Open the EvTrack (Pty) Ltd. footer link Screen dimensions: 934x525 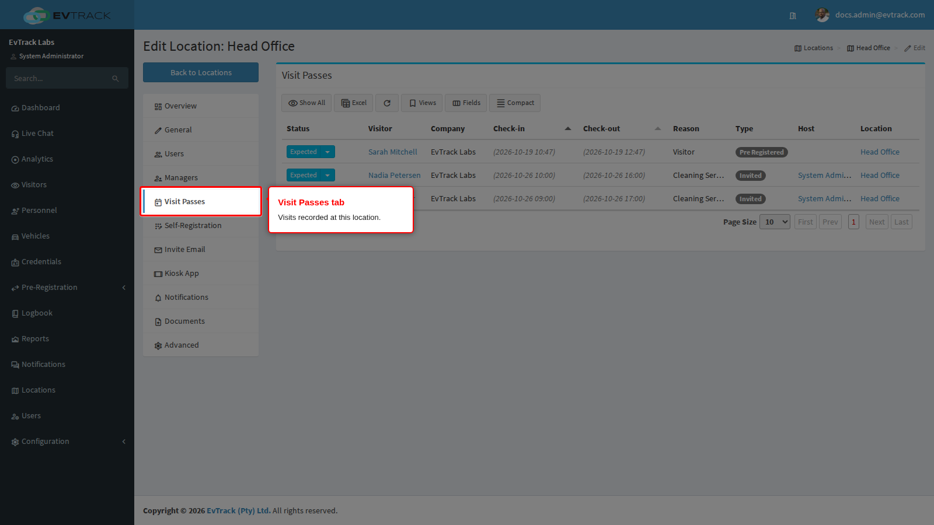(x=239, y=511)
